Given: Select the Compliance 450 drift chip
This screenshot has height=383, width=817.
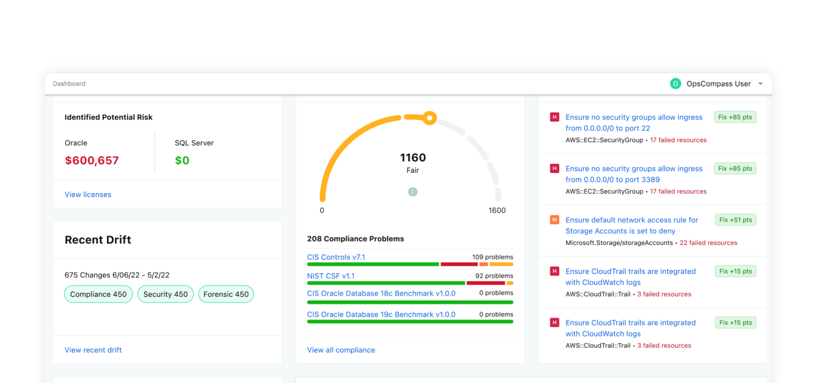Looking at the screenshot, I should (98, 294).
